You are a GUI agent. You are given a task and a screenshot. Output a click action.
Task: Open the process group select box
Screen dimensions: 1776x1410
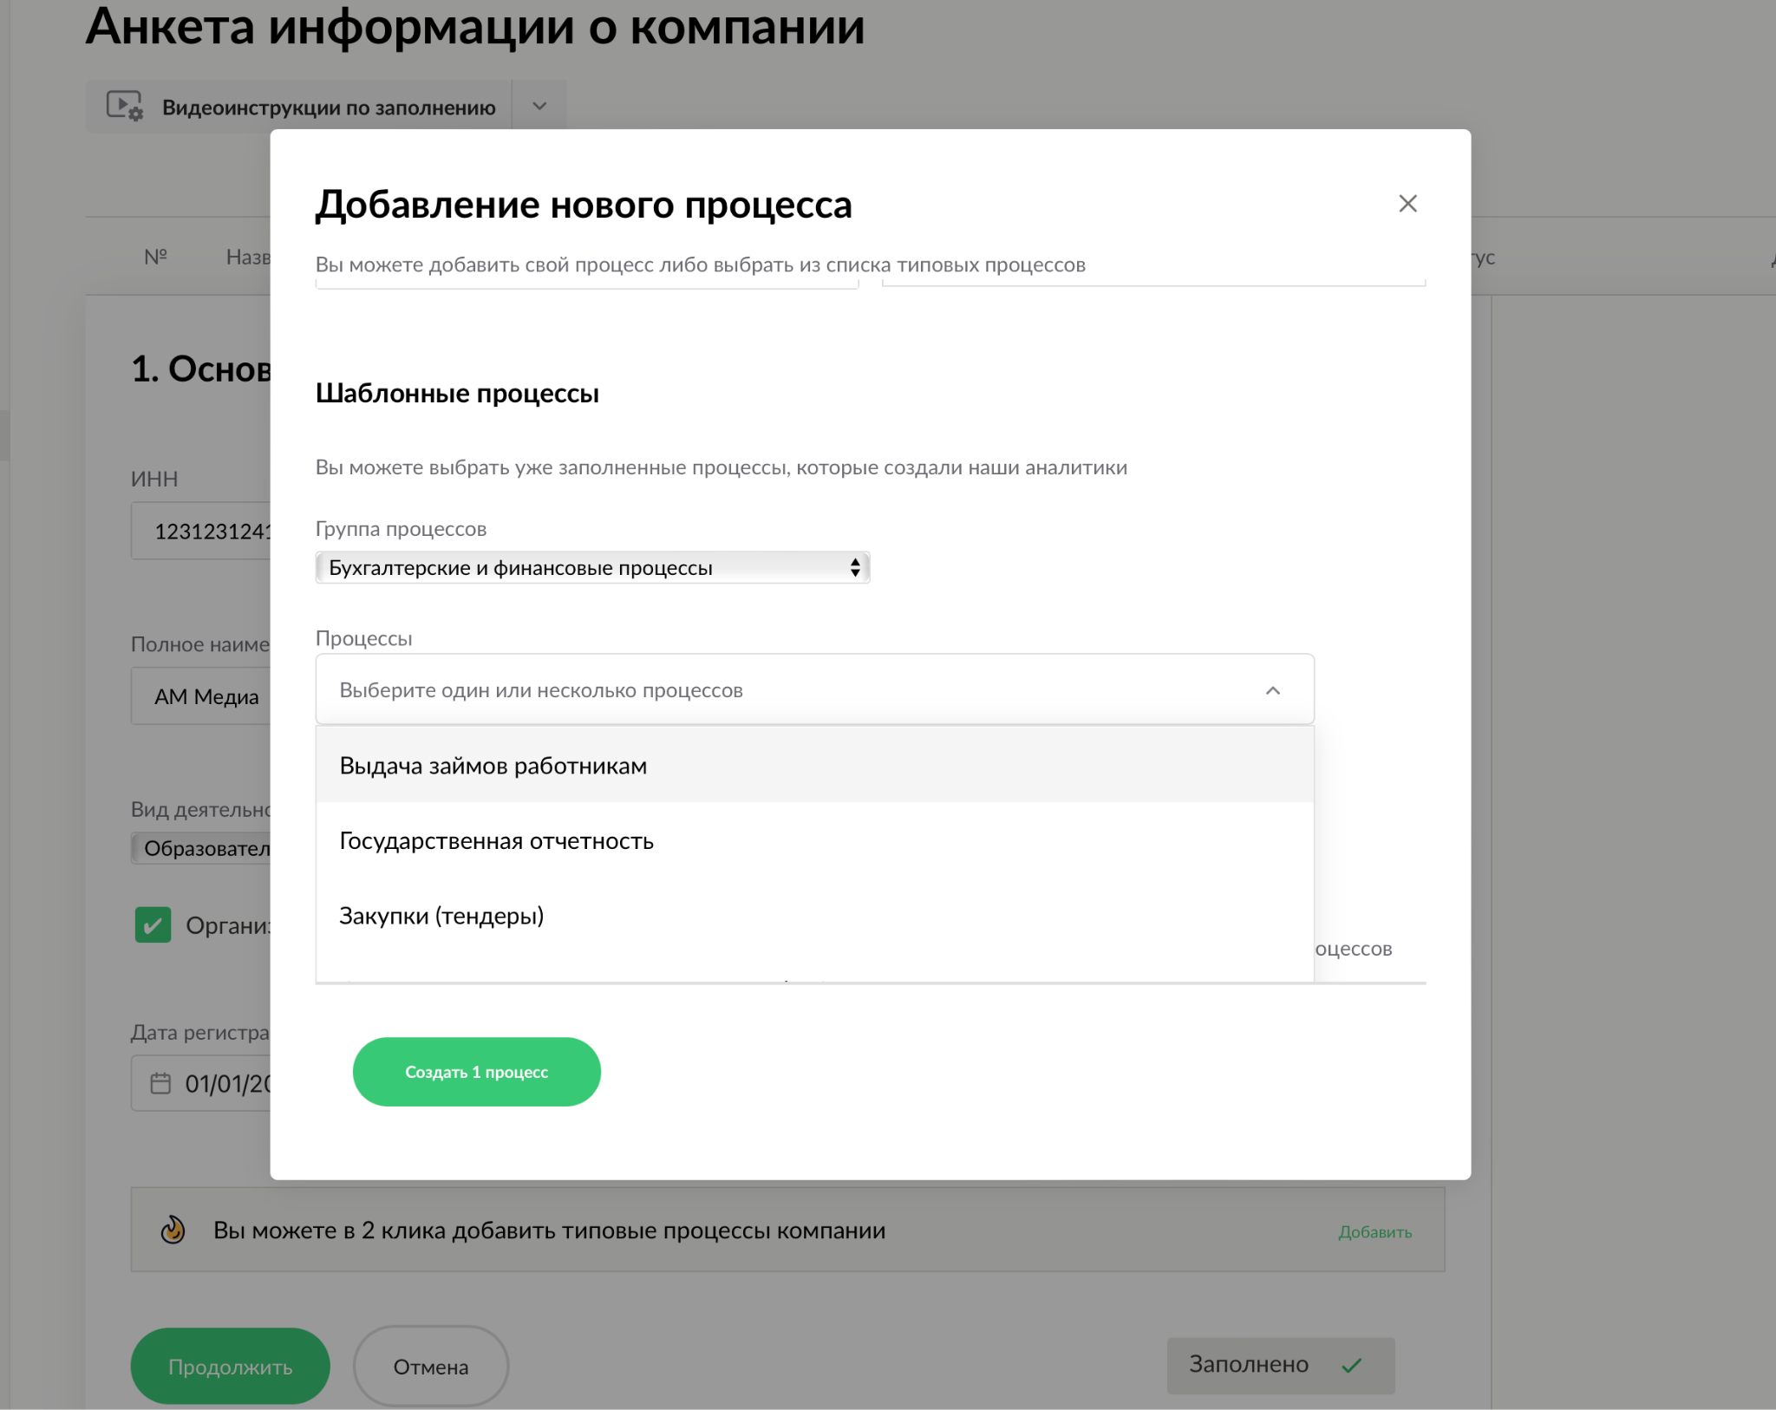tap(592, 568)
